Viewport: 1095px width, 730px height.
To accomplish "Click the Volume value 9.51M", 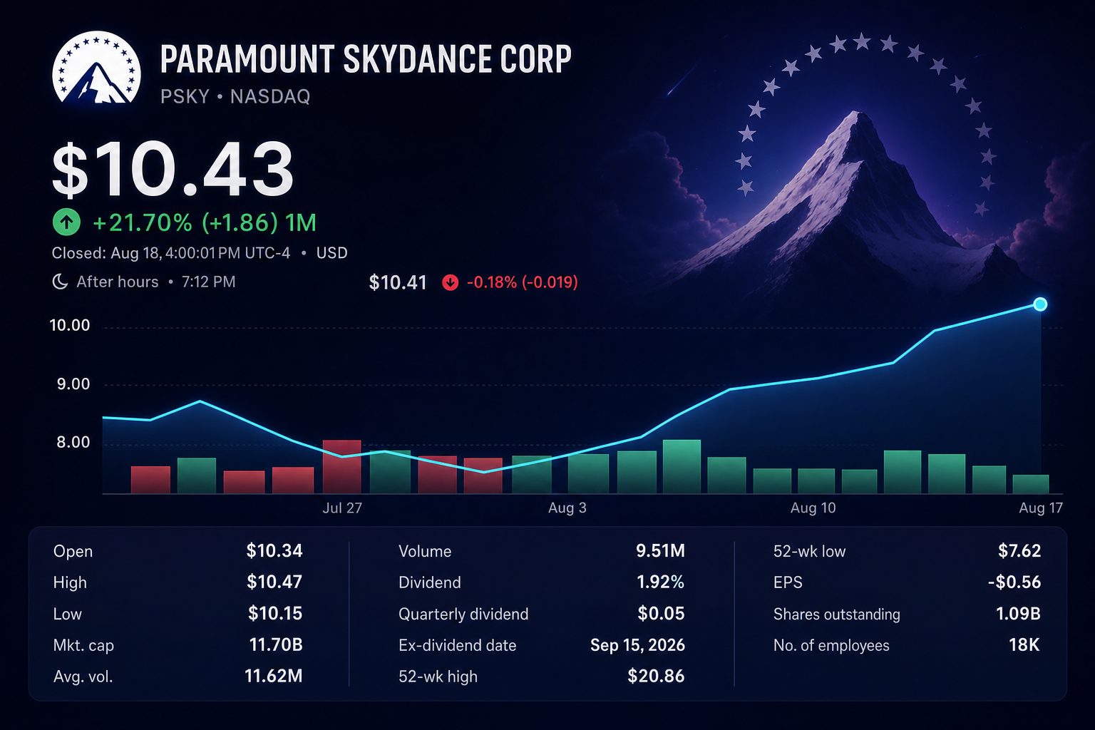I will coord(660,551).
